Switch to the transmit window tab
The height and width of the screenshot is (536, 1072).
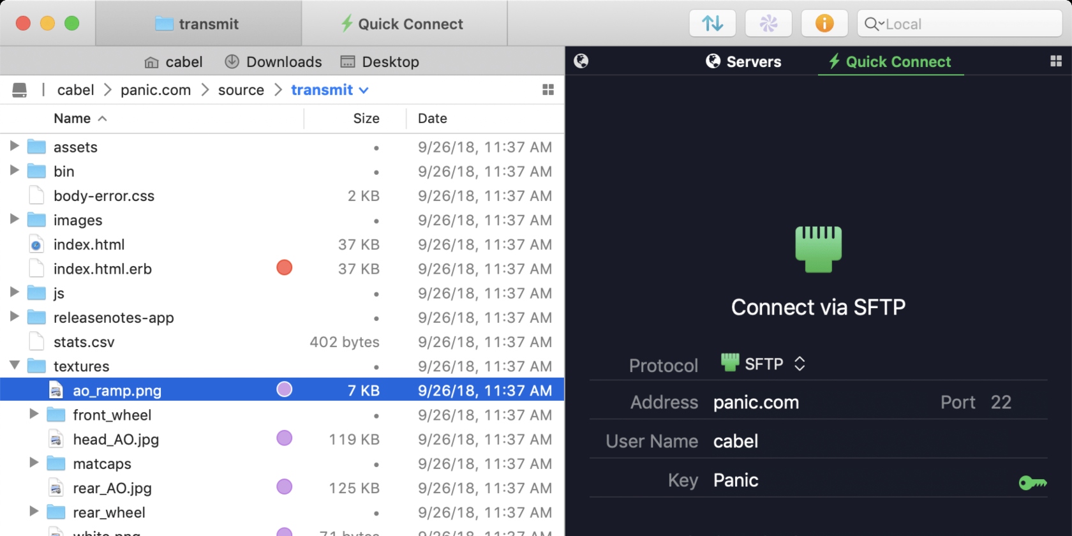coord(198,24)
